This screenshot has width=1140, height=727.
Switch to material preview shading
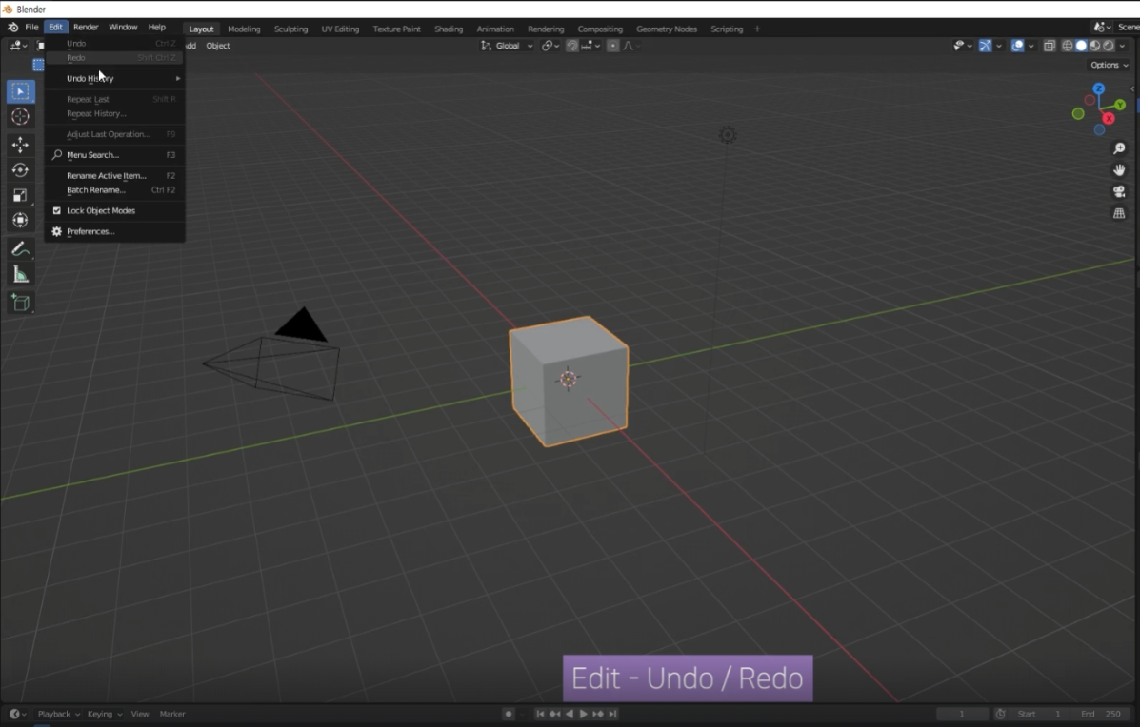click(1095, 46)
